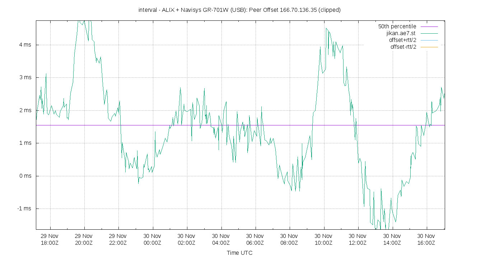Click the '30 Nov 00:00Z' time axis label
This screenshot has width=481, height=258.
153,239
